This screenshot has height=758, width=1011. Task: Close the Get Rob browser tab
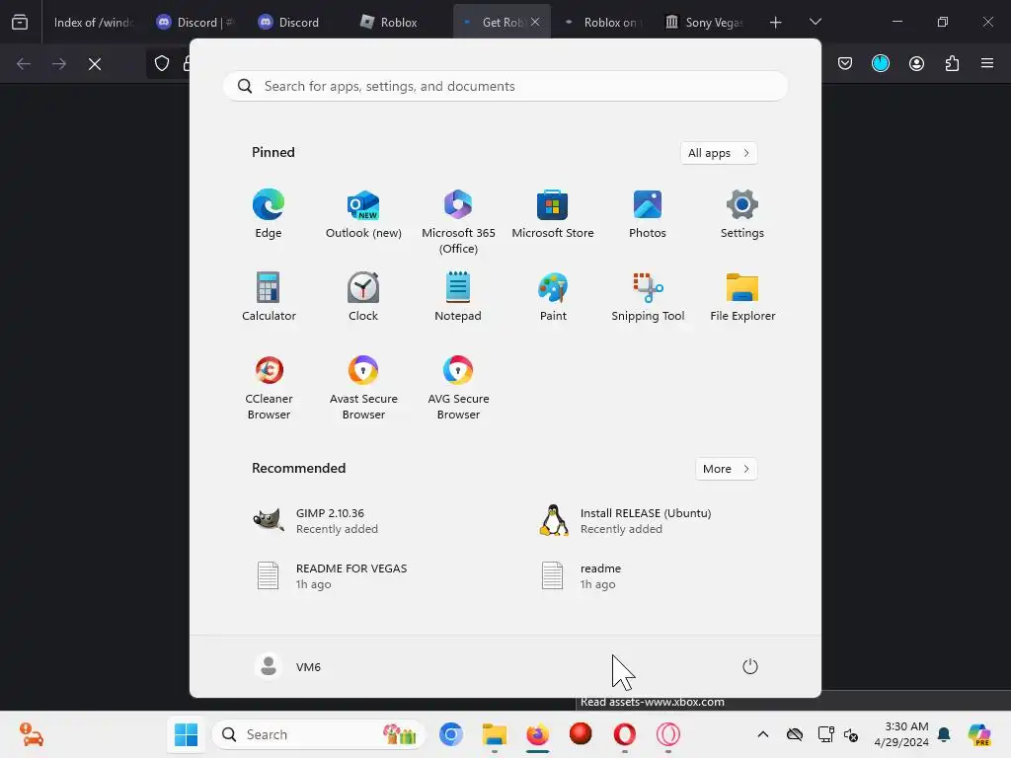click(x=535, y=22)
